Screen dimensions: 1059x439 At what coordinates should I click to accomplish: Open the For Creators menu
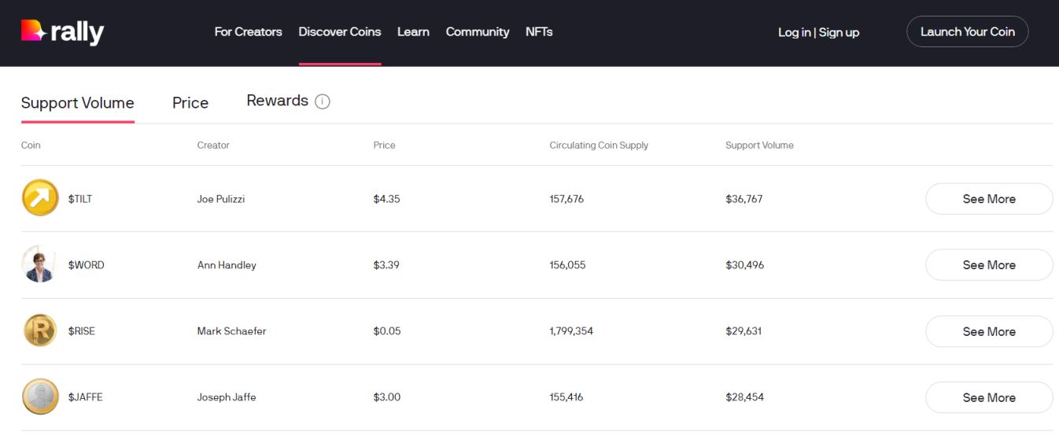tap(248, 32)
